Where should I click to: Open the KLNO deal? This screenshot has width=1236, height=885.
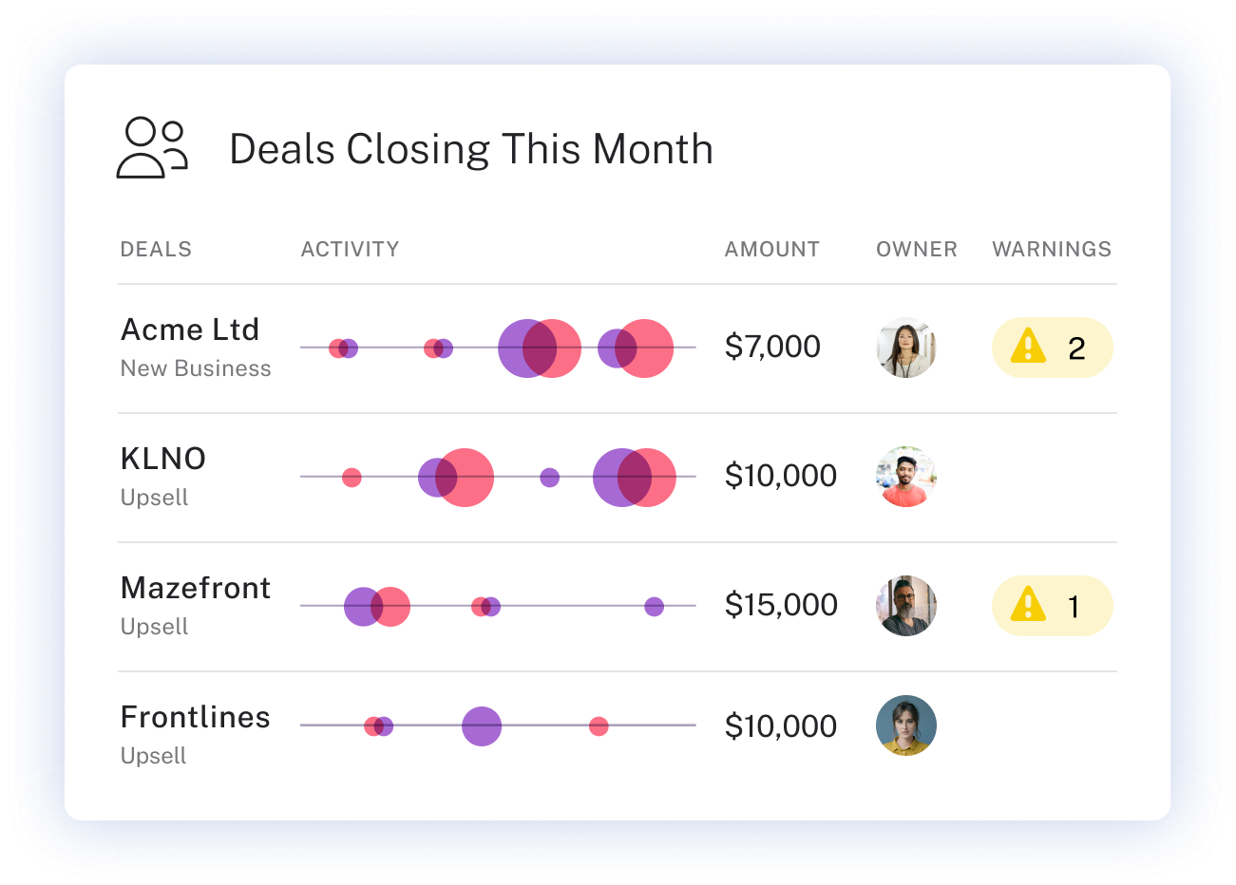click(x=163, y=459)
